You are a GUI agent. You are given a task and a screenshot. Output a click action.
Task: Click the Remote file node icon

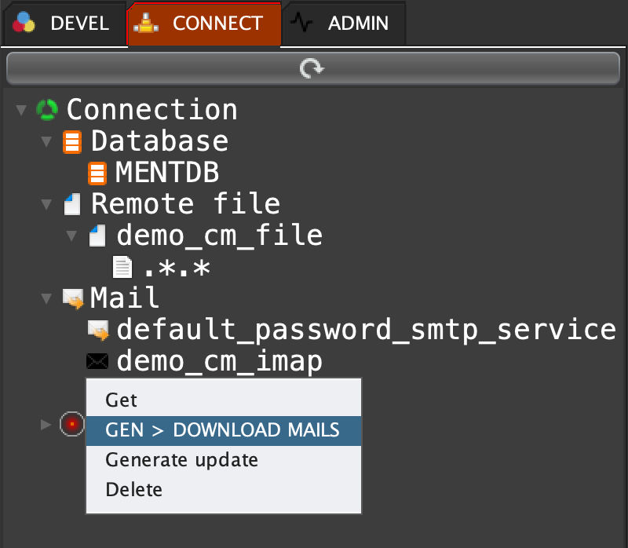72,205
